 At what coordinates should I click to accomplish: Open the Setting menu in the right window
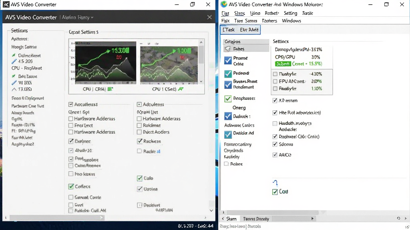[291, 13]
